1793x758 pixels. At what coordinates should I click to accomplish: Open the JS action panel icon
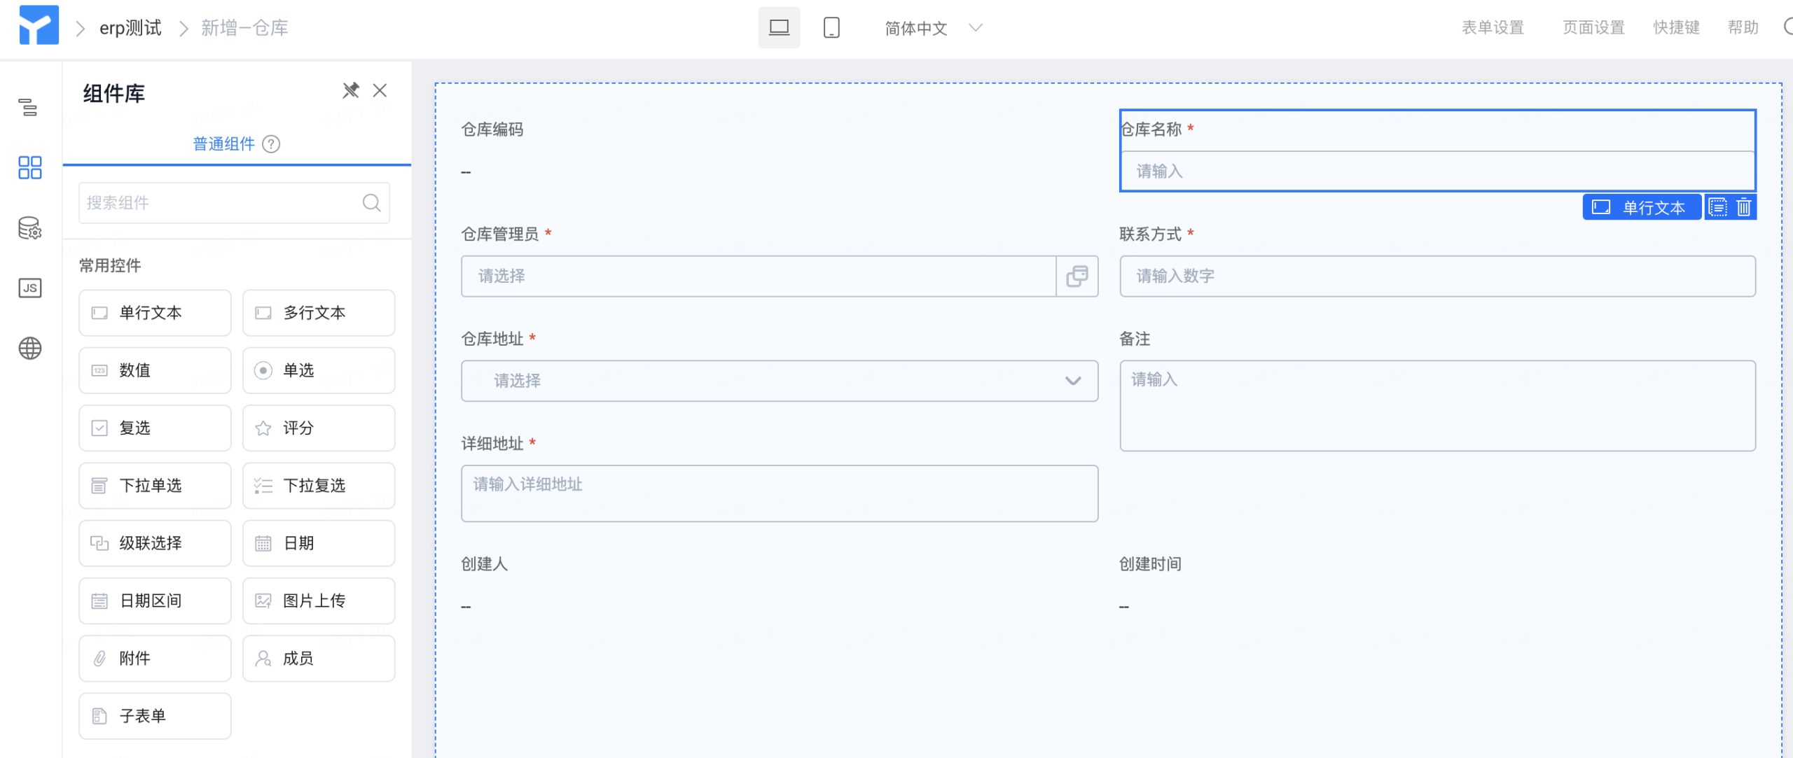[x=29, y=288]
